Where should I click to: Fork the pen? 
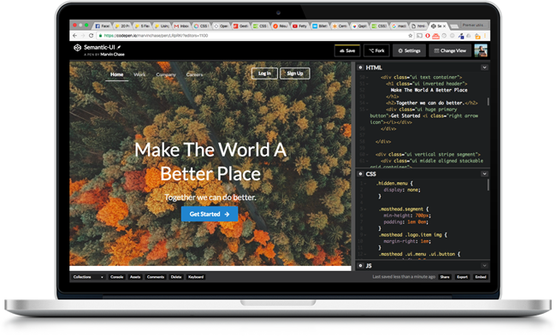coord(376,50)
